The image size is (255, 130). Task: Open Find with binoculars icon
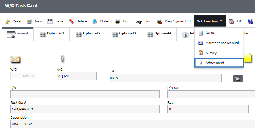coord(144,21)
